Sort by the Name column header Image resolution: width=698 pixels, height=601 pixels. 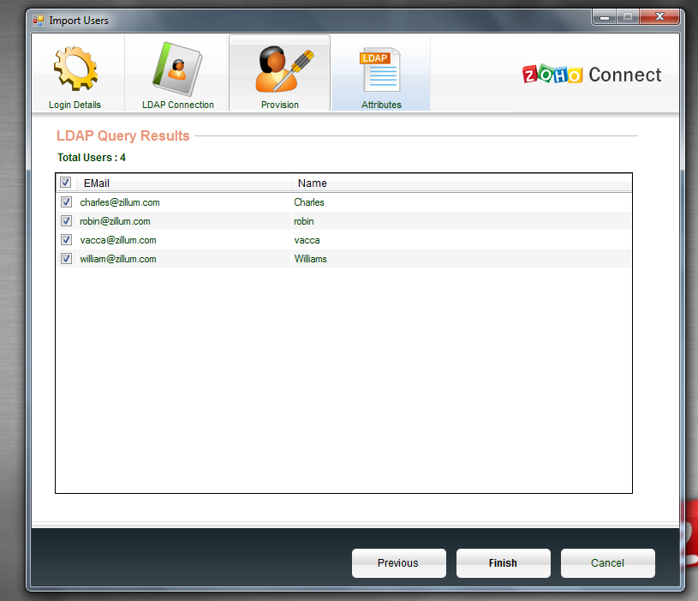pyautogui.click(x=462, y=183)
